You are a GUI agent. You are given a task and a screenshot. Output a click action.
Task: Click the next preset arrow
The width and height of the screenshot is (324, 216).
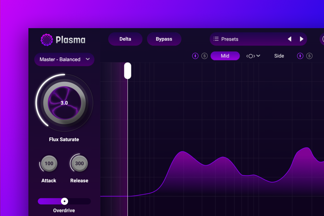coord(301,39)
